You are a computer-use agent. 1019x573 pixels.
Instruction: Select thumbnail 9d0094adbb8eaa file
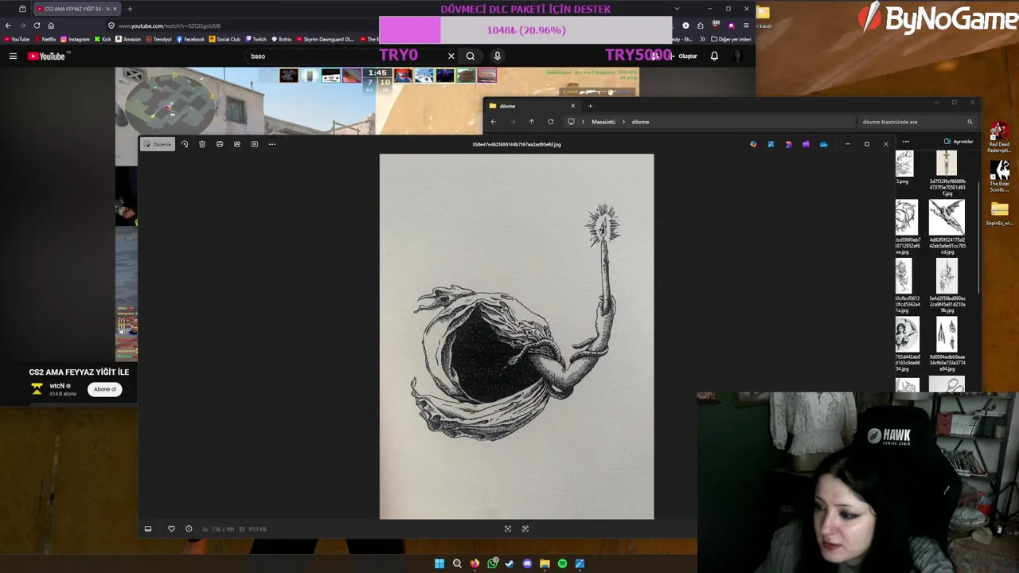pyautogui.click(x=947, y=345)
